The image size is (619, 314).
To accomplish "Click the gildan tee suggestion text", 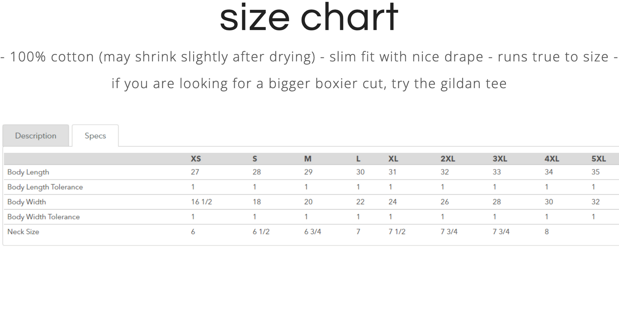I will tap(309, 83).
